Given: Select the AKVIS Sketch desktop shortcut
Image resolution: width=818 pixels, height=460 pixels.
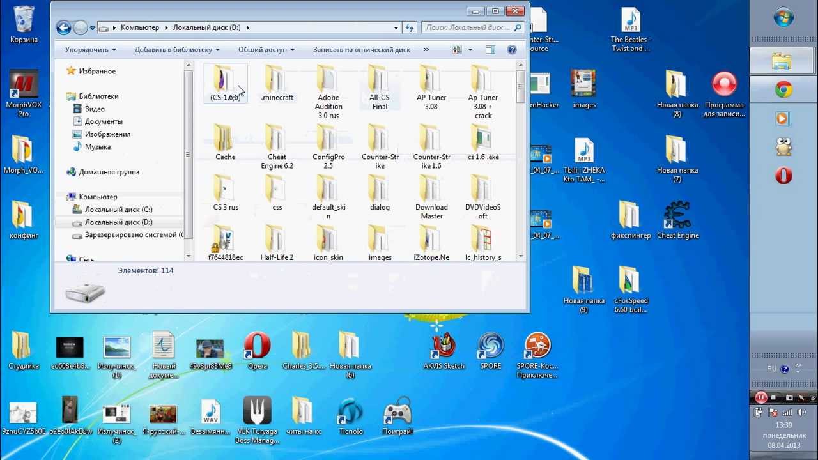Looking at the screenshot, I should (444, 351).
